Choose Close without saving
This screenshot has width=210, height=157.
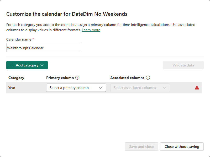[182, 147]
